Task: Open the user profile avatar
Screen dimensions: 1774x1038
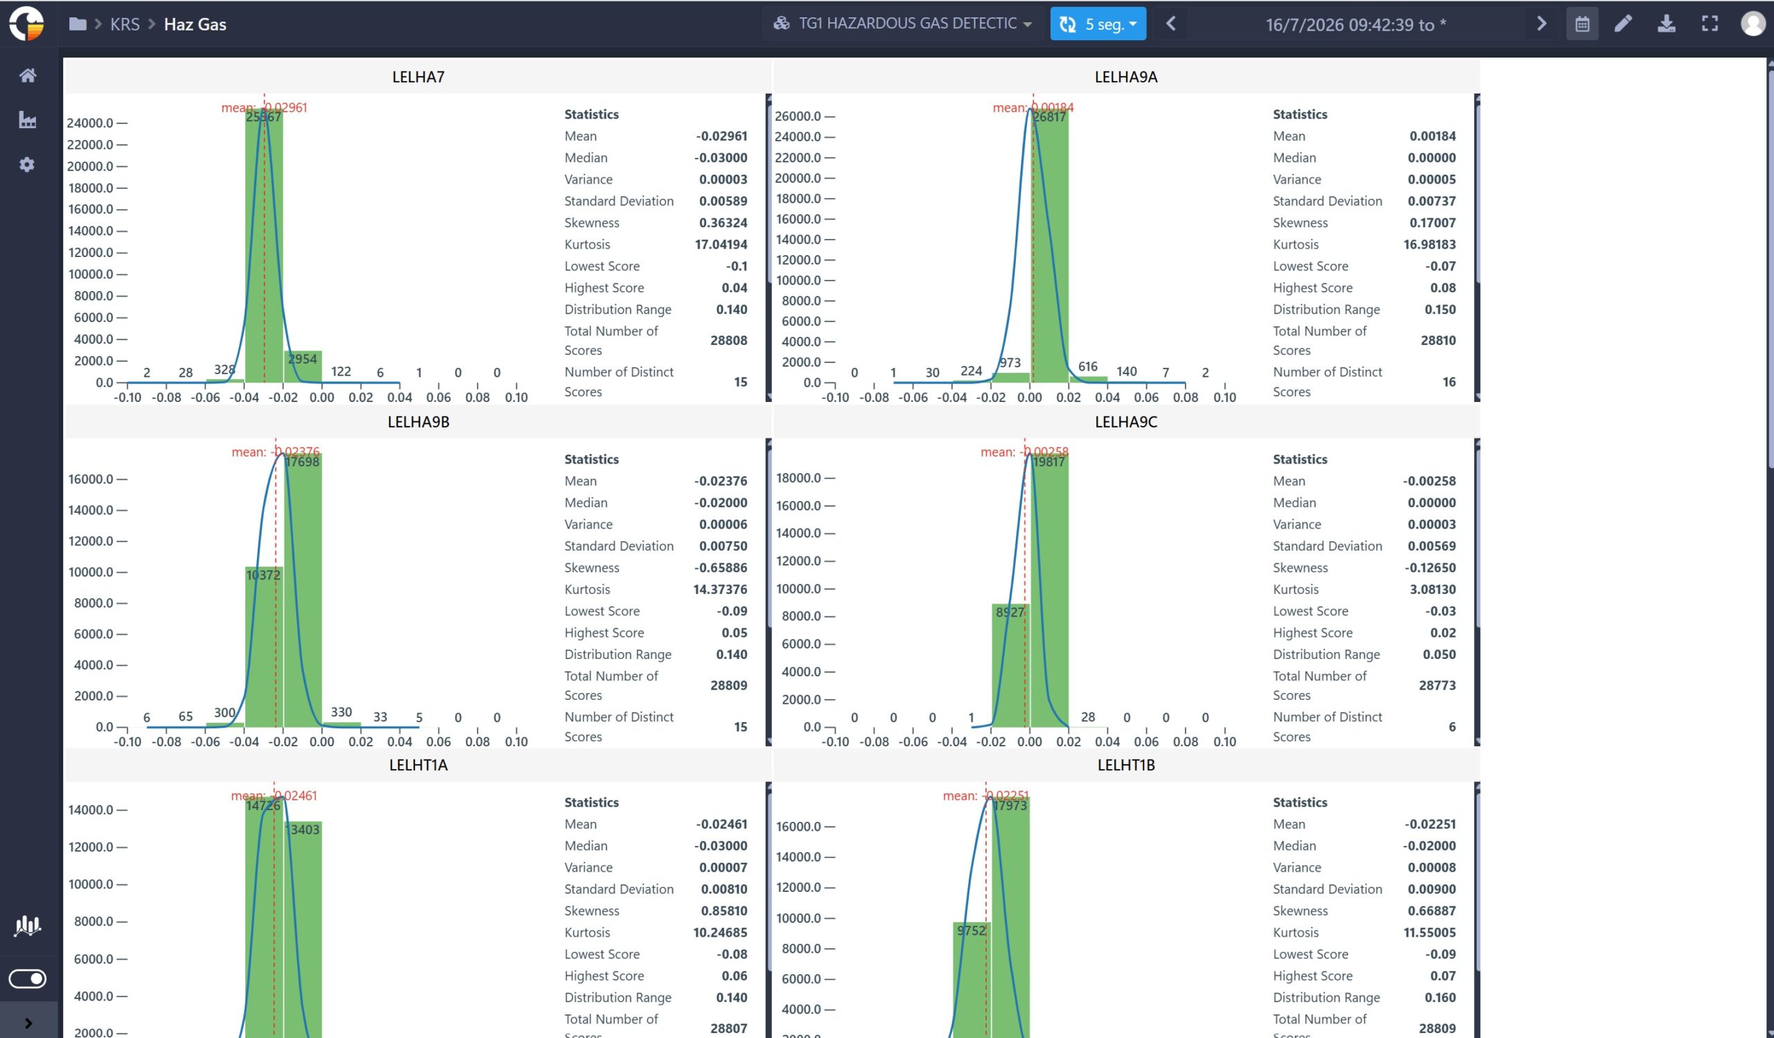Action: pos(1753,24)
